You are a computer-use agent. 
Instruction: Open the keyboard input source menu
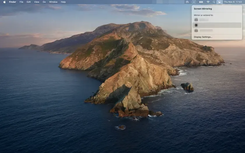tap(194, 2)
